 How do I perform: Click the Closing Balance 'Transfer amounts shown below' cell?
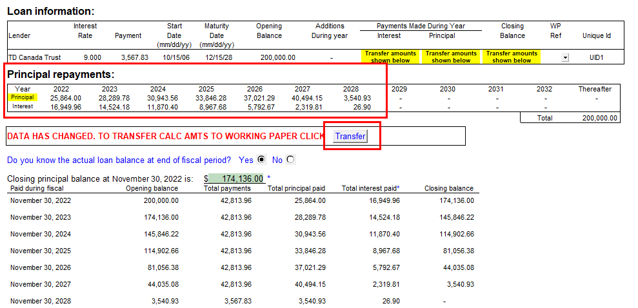click(512, 57)
